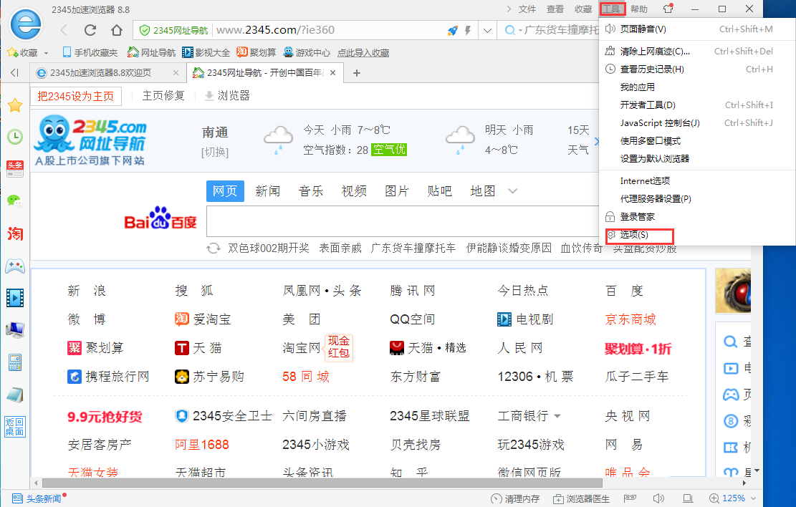Screen dimensions: 796x507
Task: Click the horizontal page scrollbar
Action: 322,483
